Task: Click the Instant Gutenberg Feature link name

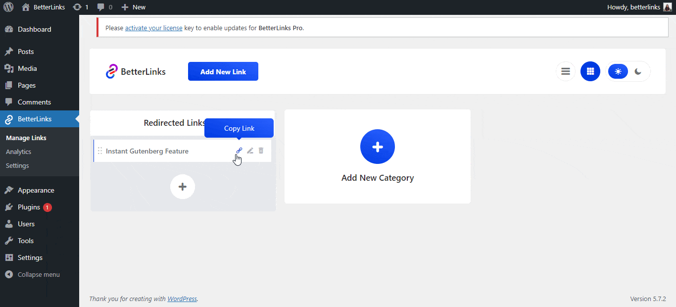Action: pos(147,151)
